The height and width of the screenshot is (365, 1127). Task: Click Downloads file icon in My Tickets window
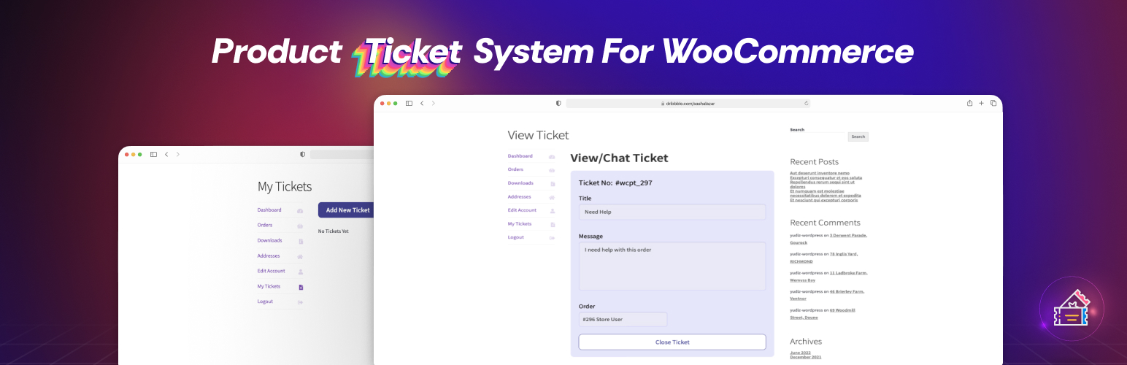coord(301,242)
